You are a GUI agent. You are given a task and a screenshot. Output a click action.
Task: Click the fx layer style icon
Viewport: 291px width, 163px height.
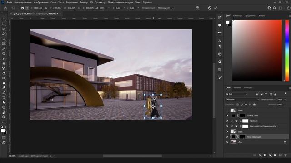point(260,155)
